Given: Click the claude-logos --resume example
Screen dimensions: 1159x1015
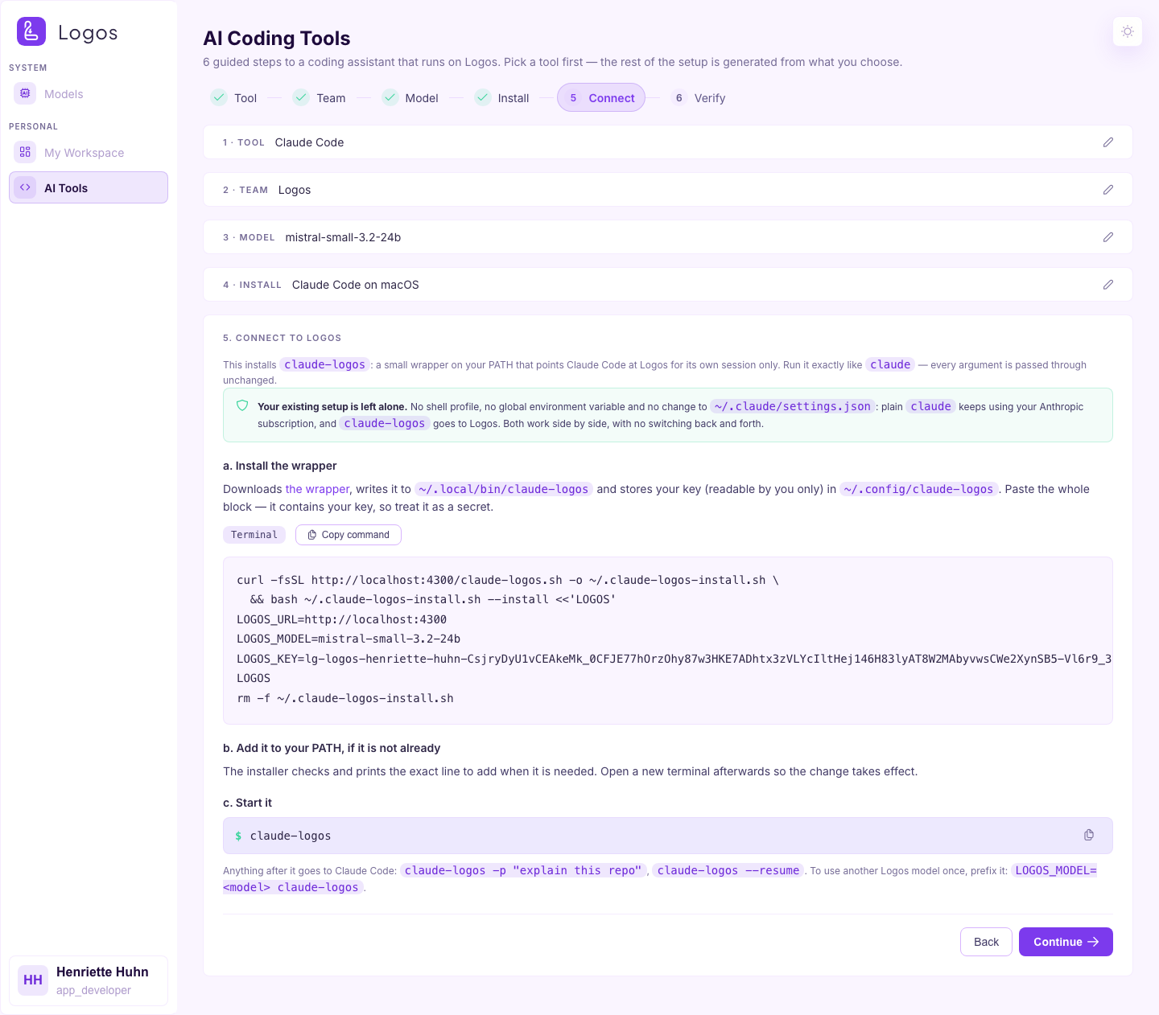Looking at the screenshot, I should click(728, 870).
